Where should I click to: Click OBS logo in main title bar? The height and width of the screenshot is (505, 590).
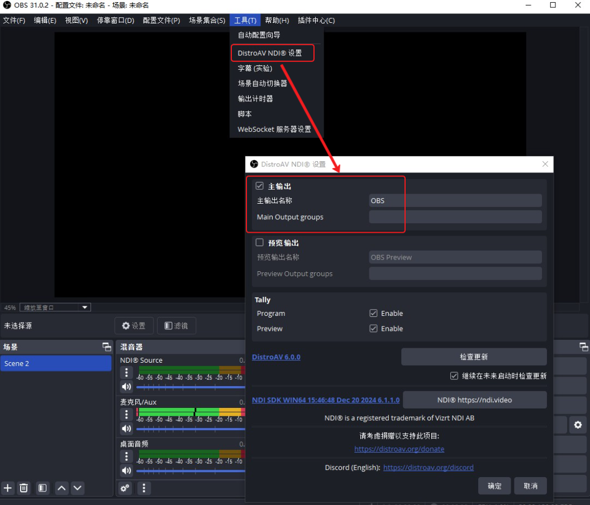7,5
